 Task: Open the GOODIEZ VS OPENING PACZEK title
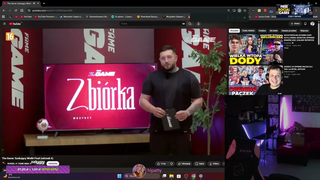(x=298, y=68)
